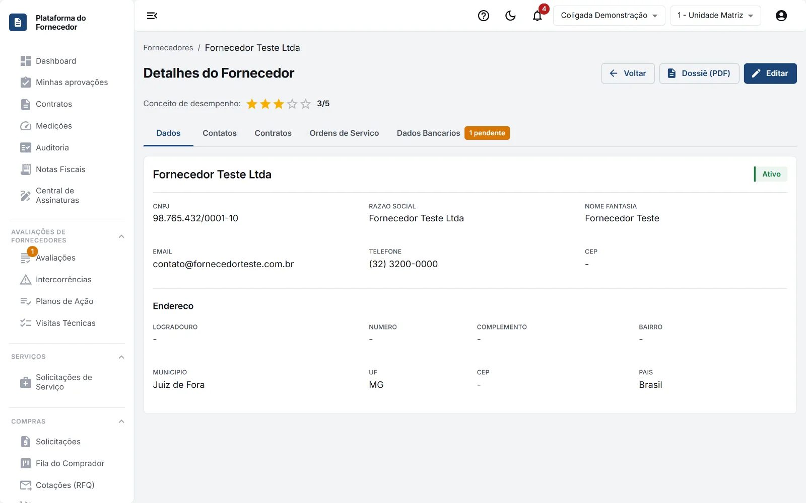The image size is (806, 503).
Task: Click the Fila do Comprador board icon
Action: point(26,463)
